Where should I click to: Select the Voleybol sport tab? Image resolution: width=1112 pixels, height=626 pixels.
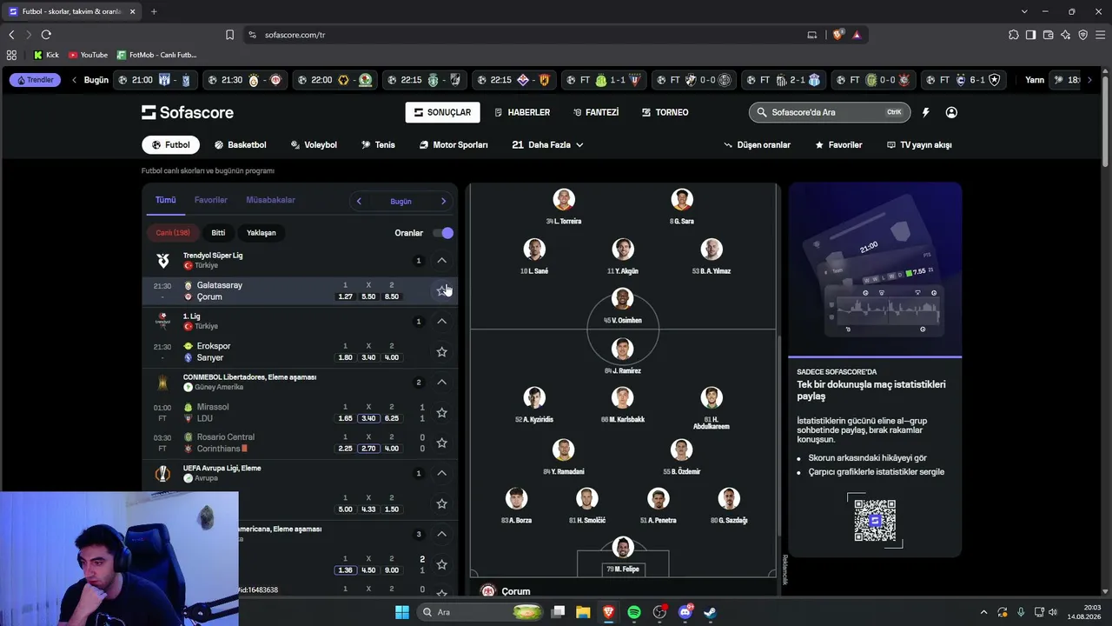tap(314, 145)
